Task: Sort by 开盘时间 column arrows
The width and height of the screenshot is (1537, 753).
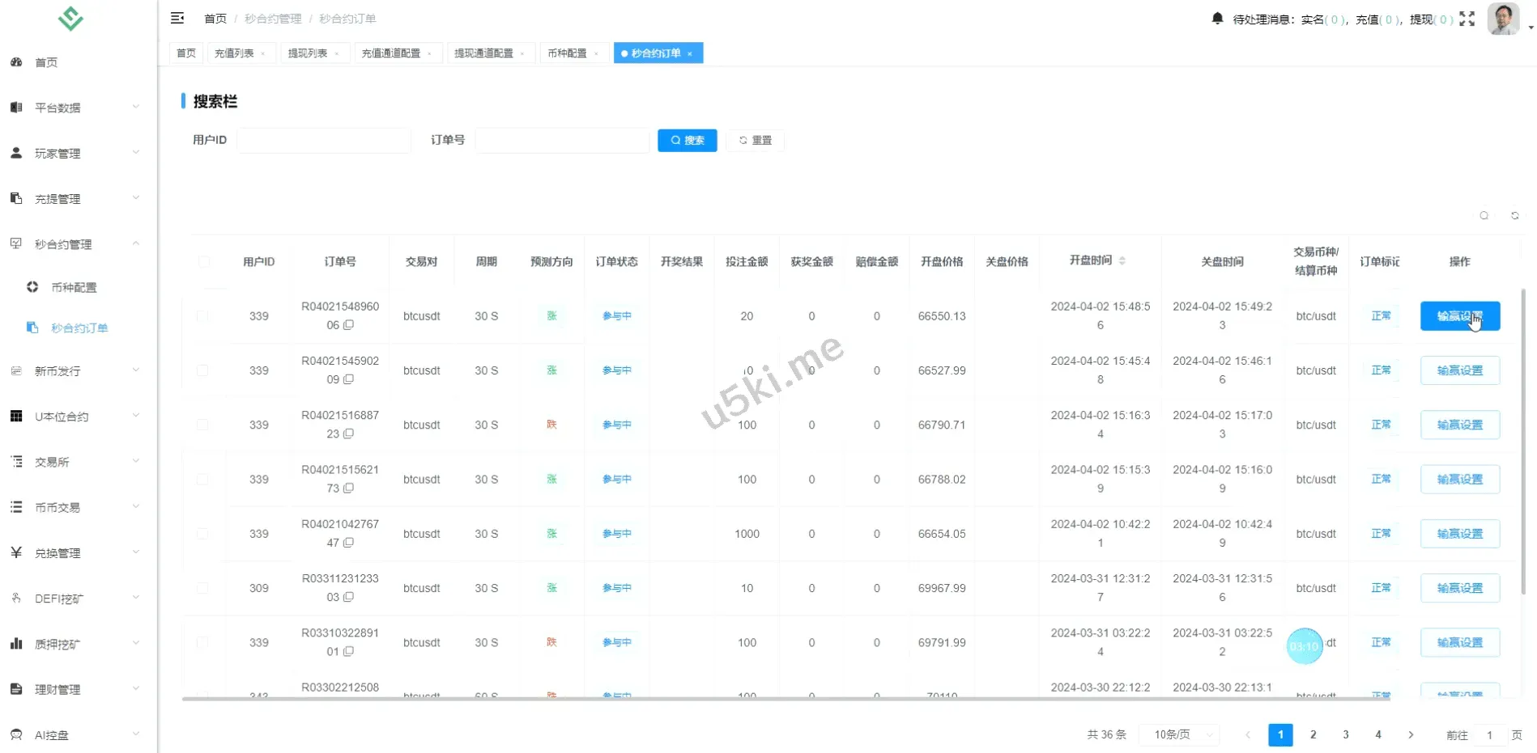Action: coord(1122,260)
